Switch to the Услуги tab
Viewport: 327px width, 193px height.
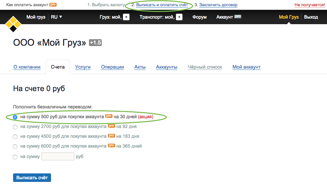(x=83, y=67)
